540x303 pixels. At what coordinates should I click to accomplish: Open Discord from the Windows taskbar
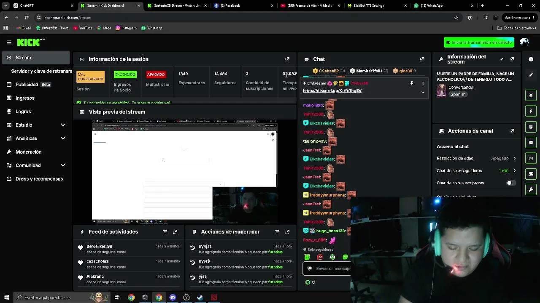tap(173, 298)
